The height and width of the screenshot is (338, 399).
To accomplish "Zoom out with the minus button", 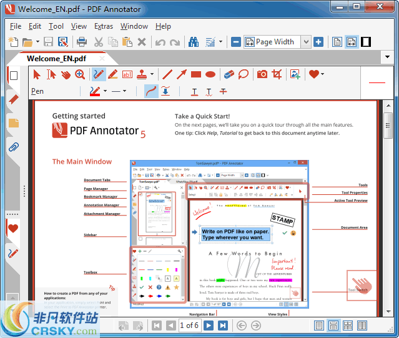I will (x=236, y=42).
